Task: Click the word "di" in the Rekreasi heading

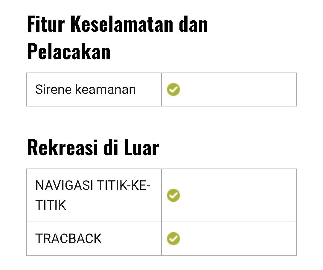Action: click(111, 147)
